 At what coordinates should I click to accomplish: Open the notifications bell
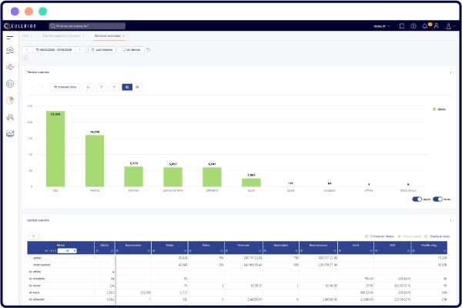point(424,26)
